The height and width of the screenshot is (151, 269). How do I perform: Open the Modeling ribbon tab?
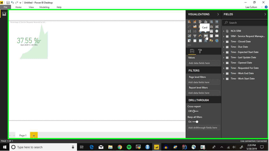point(44,7)
